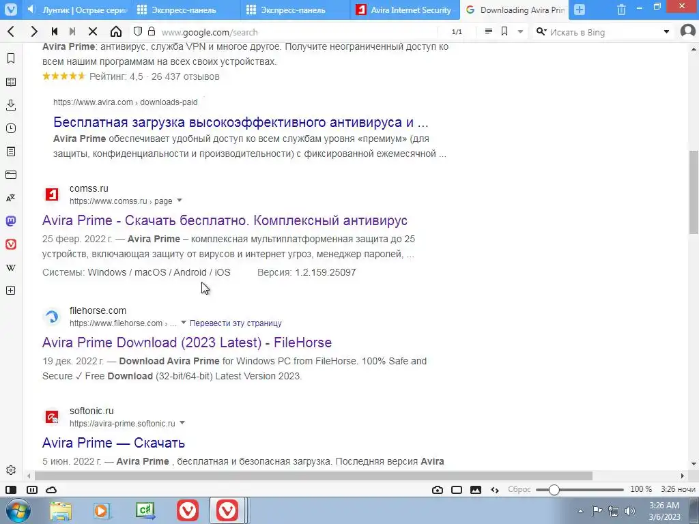The height and width of the screenshot is (524, 699).
Task: Open the page actions icon
Action: tap(495, 490)
